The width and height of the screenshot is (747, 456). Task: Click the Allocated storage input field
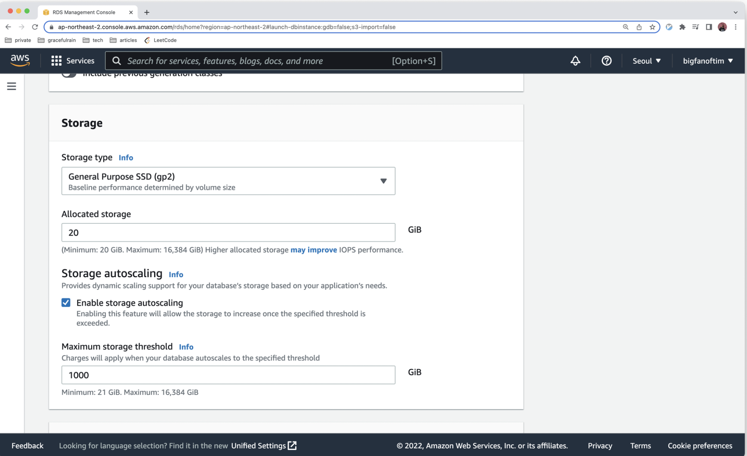click(228, 233)
